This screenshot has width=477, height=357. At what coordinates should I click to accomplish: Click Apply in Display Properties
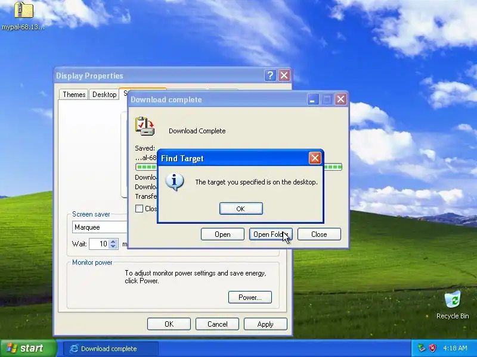(x=265, y=324)
